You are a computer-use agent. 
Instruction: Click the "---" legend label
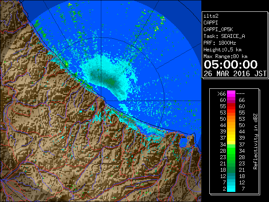240,94
